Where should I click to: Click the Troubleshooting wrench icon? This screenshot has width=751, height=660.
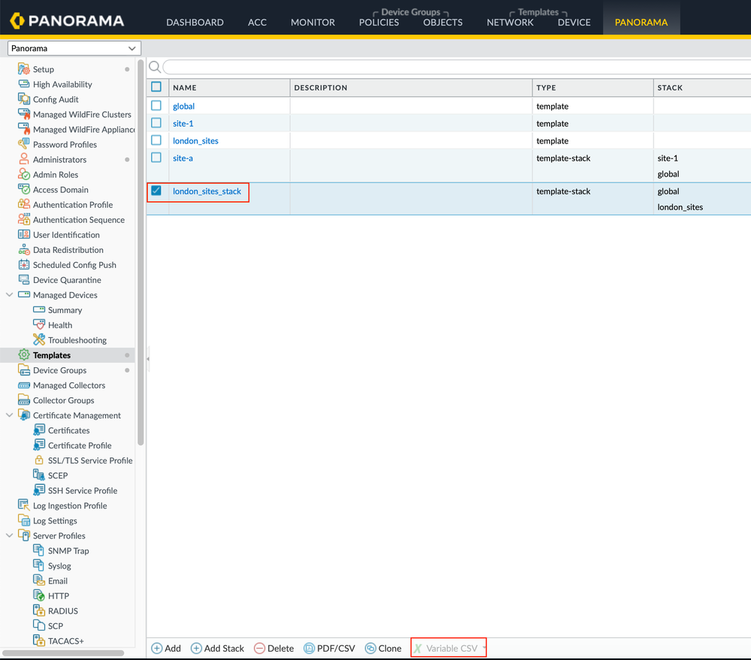(x=39, y=340)
